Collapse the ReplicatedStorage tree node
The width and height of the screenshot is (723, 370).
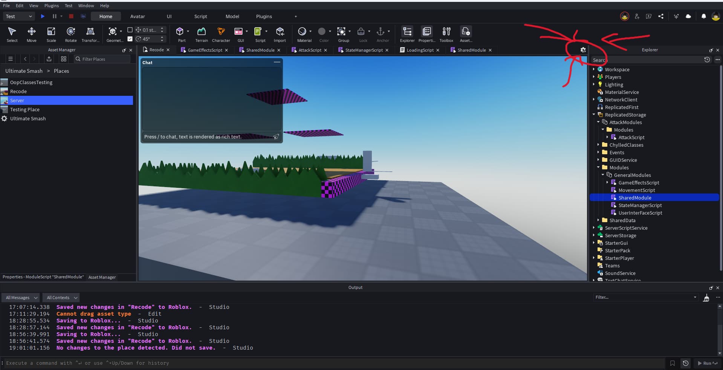[594, 115]
